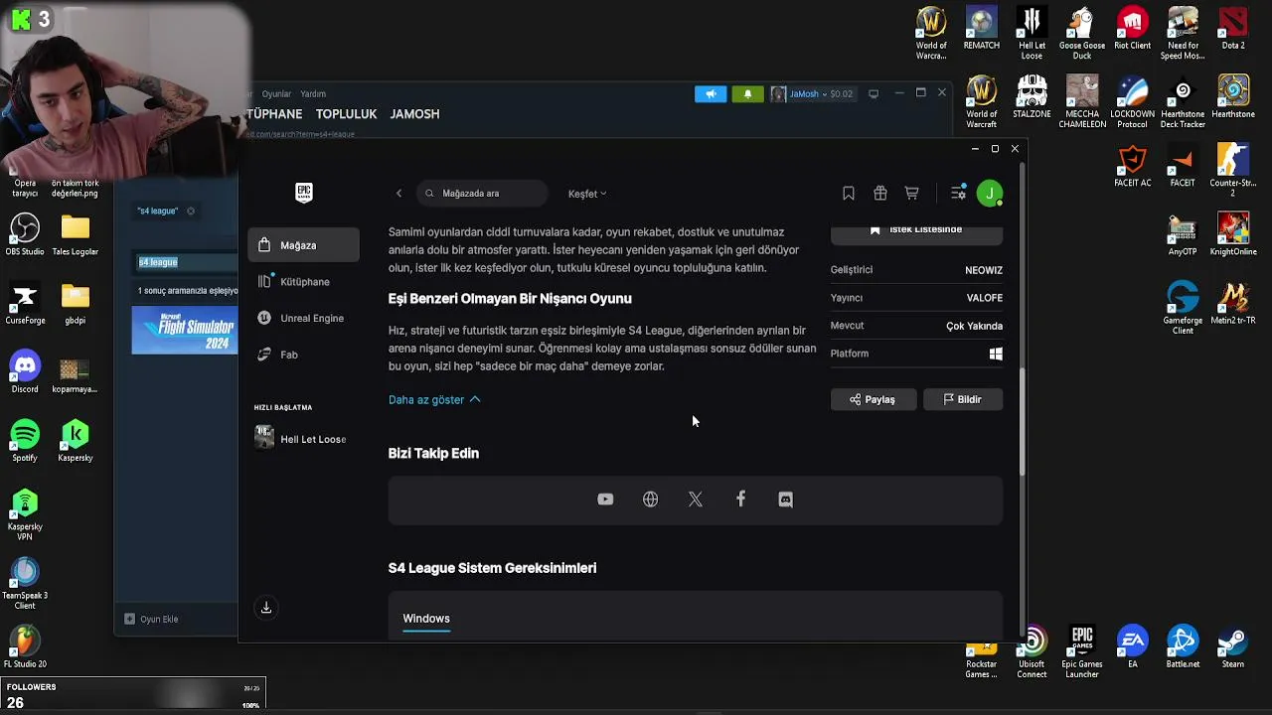Open the EA app desktop shortcut
1272x715 pixels.
point(1133,646)
